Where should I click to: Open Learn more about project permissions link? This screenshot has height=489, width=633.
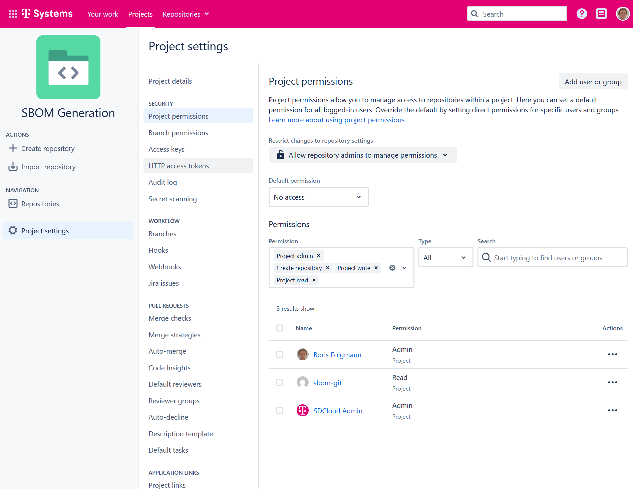337,120
